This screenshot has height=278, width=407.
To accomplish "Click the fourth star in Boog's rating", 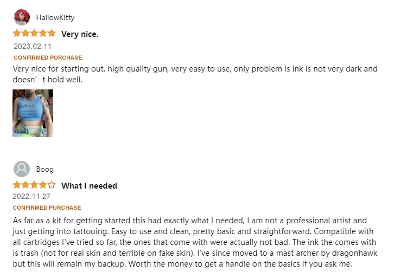I will [43, 185].
